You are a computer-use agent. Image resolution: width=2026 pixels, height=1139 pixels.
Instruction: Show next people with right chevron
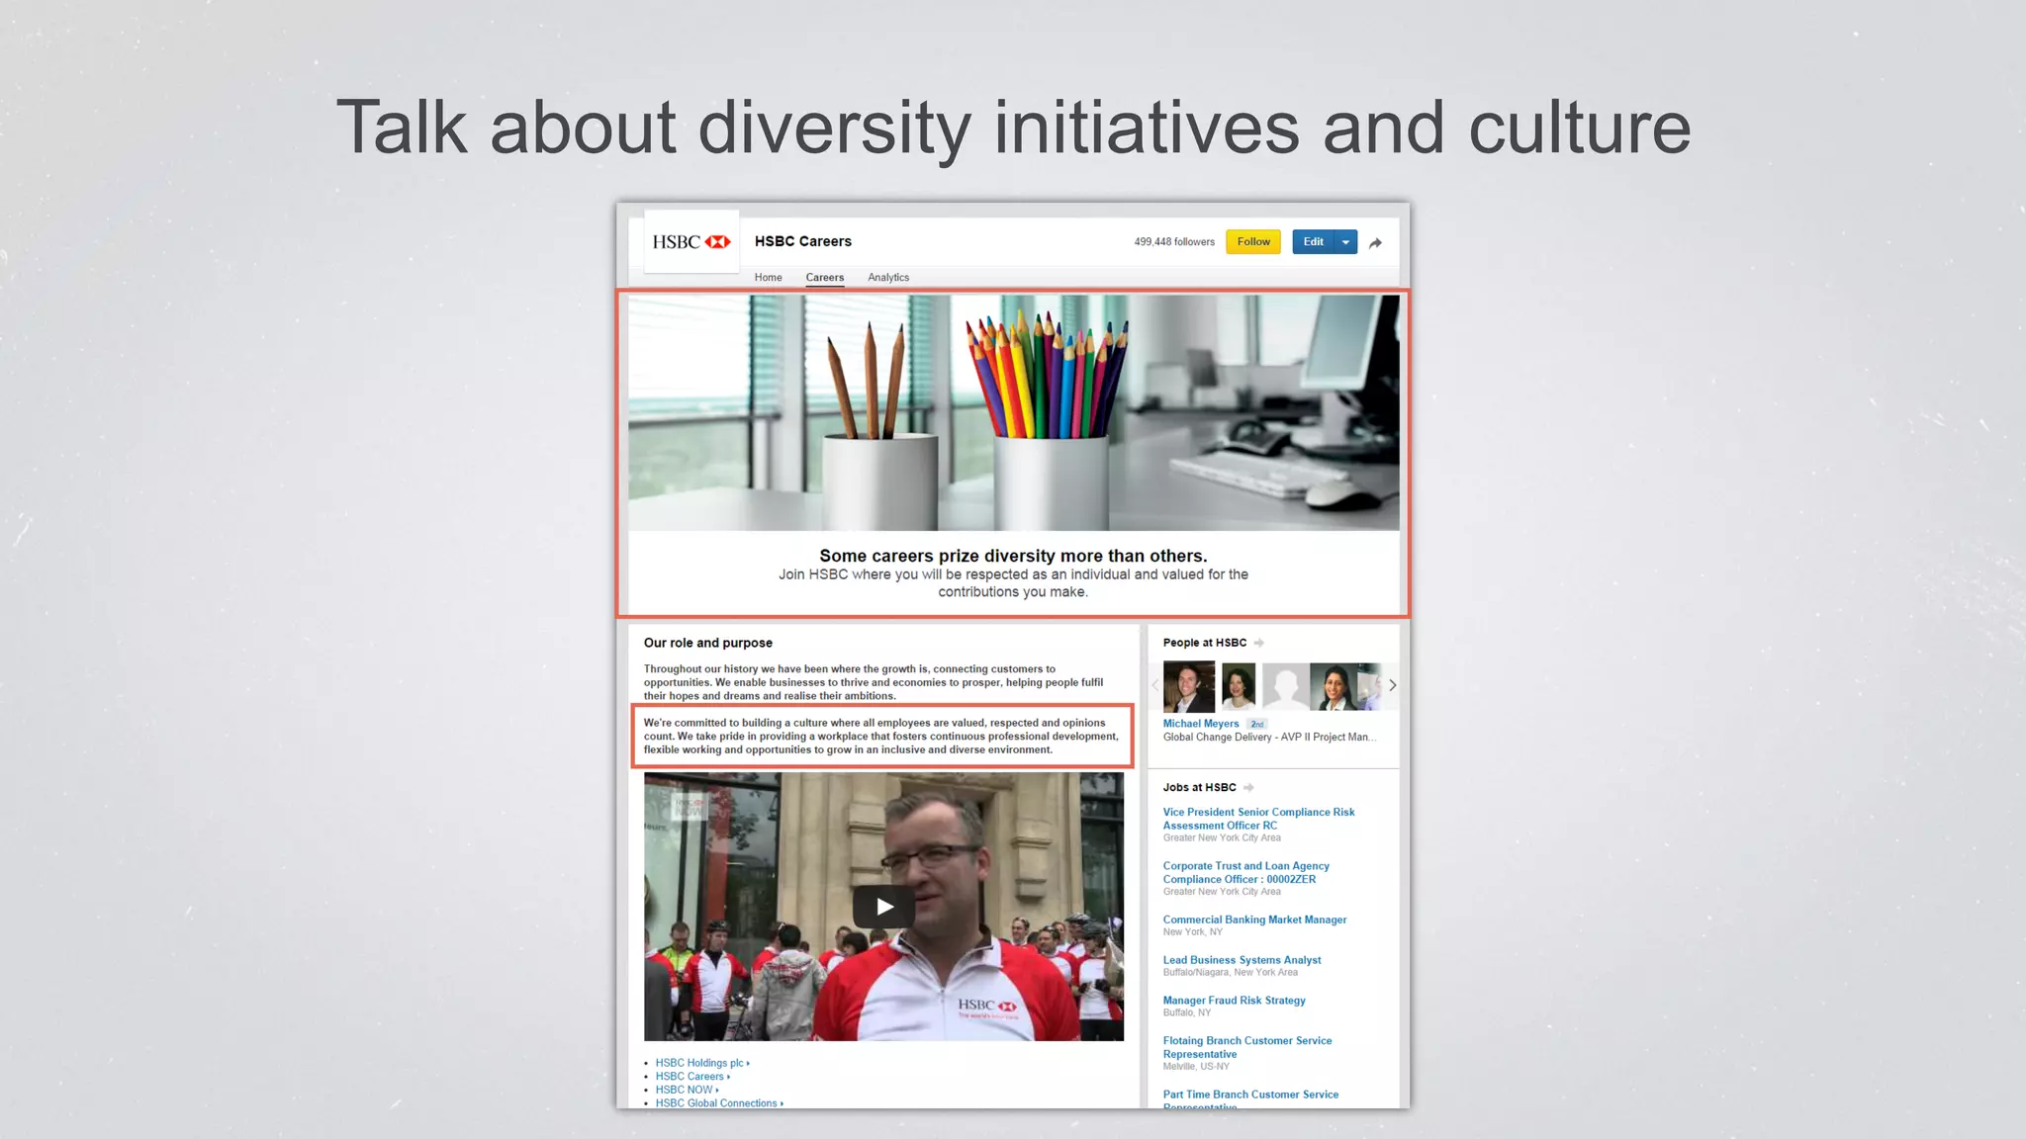point(1392,685)
